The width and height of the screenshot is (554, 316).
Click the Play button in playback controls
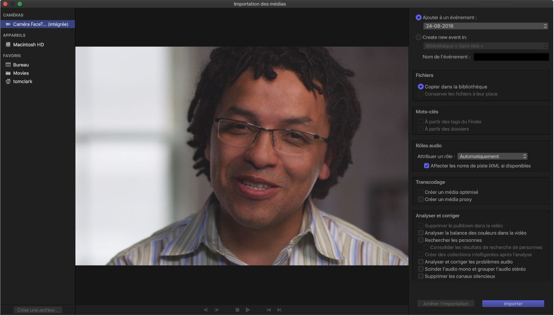[x=248, y=310]
